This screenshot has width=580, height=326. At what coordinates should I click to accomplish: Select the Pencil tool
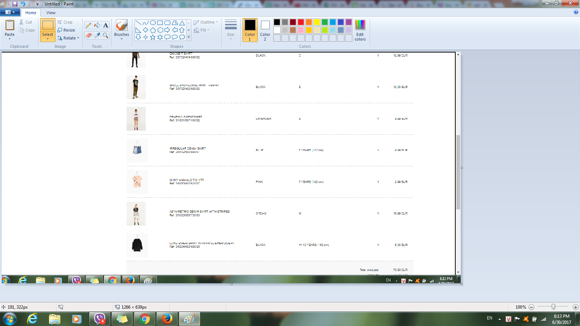tap(88, 25)
